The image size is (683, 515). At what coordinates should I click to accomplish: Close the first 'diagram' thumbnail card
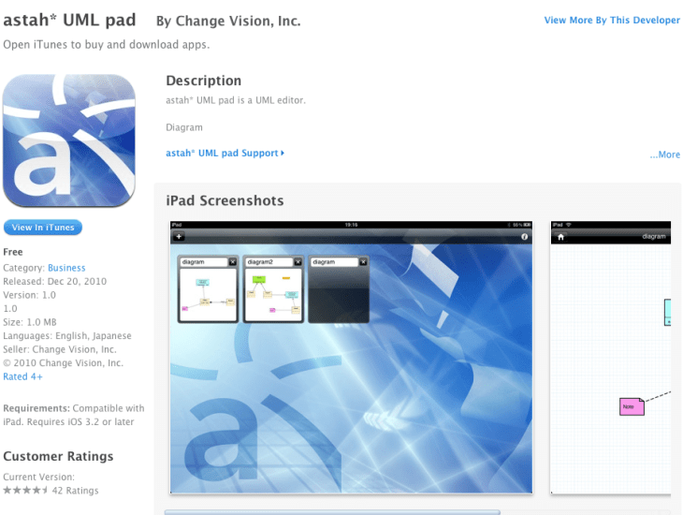click(x=231, y=262)
